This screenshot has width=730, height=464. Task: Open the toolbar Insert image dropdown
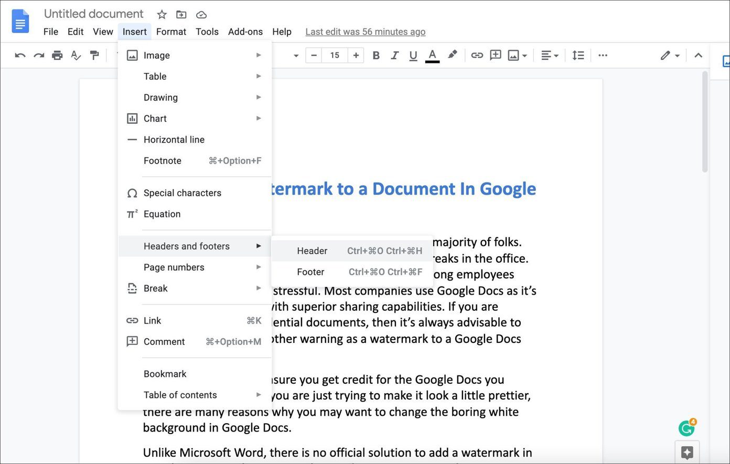tap(517, 55)
